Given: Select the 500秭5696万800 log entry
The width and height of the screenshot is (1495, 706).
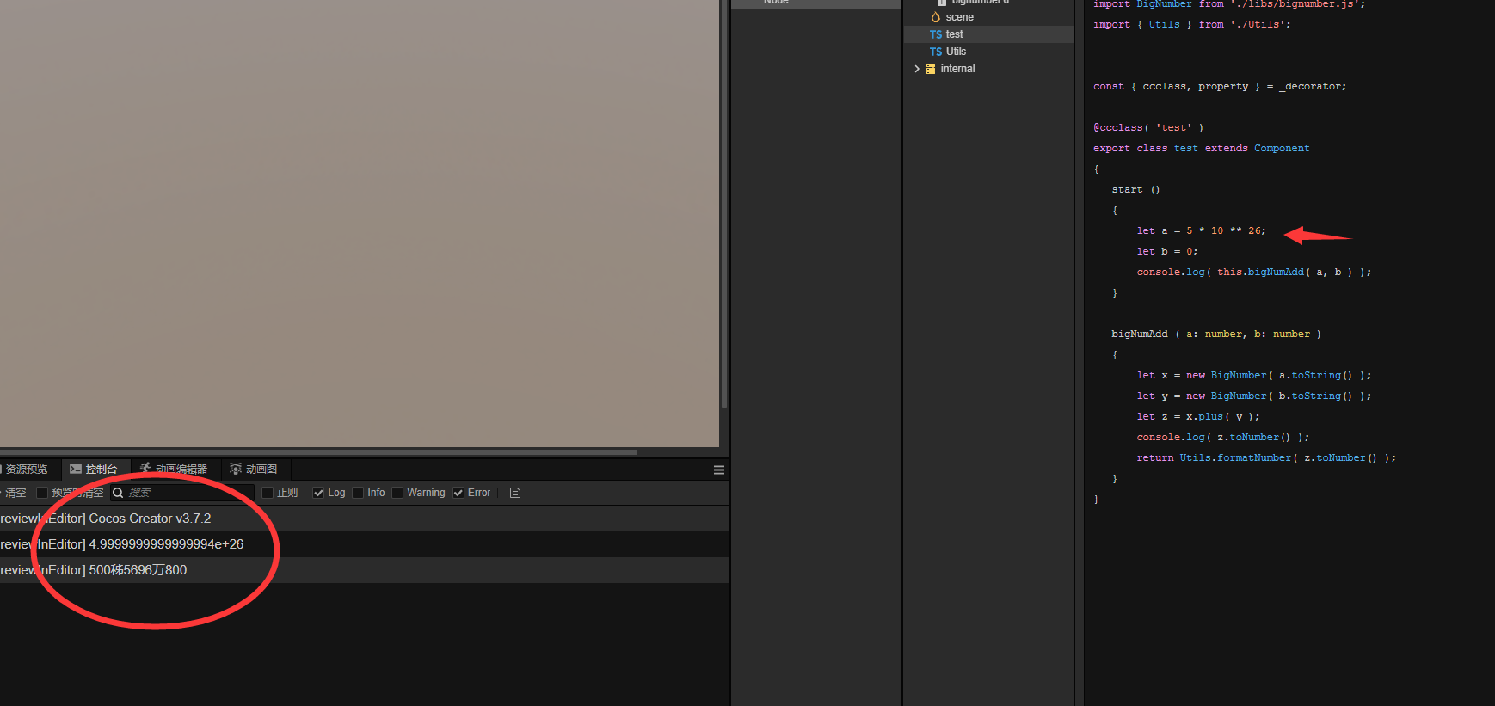Looking at the screenshot, I should 365,570.
